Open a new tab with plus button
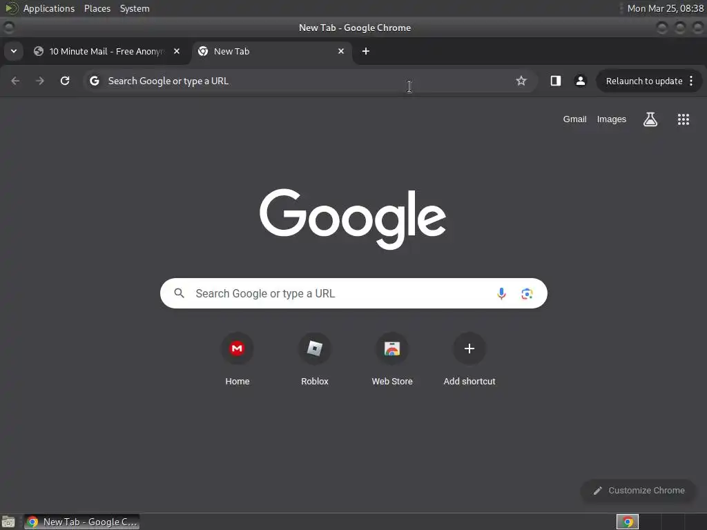Image resolution: width=707 pixels, height=530 pixels. [x=366, y=51]
